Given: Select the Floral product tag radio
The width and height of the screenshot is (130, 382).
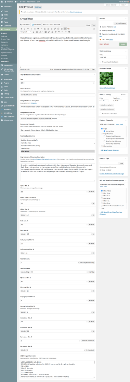Looking at the screenshot, I should (x=101, y=170).
